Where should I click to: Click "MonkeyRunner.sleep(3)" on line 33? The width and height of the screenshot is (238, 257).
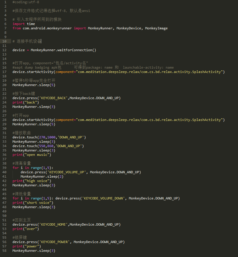(x=34, y=142)
